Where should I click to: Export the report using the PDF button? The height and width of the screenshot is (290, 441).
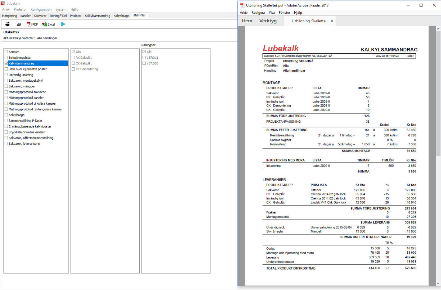click(x=32, y=24)
